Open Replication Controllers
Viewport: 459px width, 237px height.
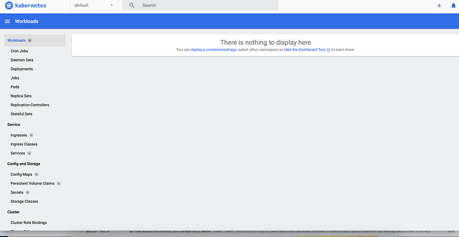pos(30,105)
